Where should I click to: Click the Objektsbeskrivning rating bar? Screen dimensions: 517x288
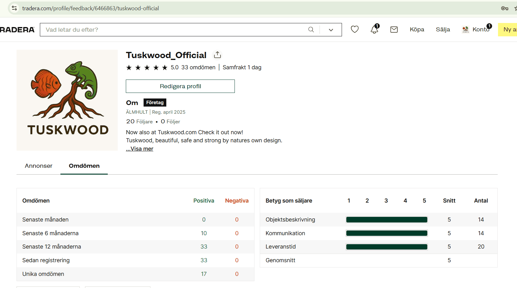387,220
